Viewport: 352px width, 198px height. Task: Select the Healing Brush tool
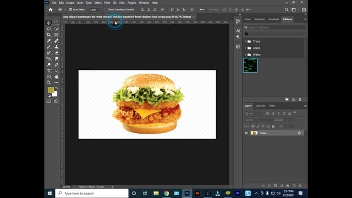56,41
